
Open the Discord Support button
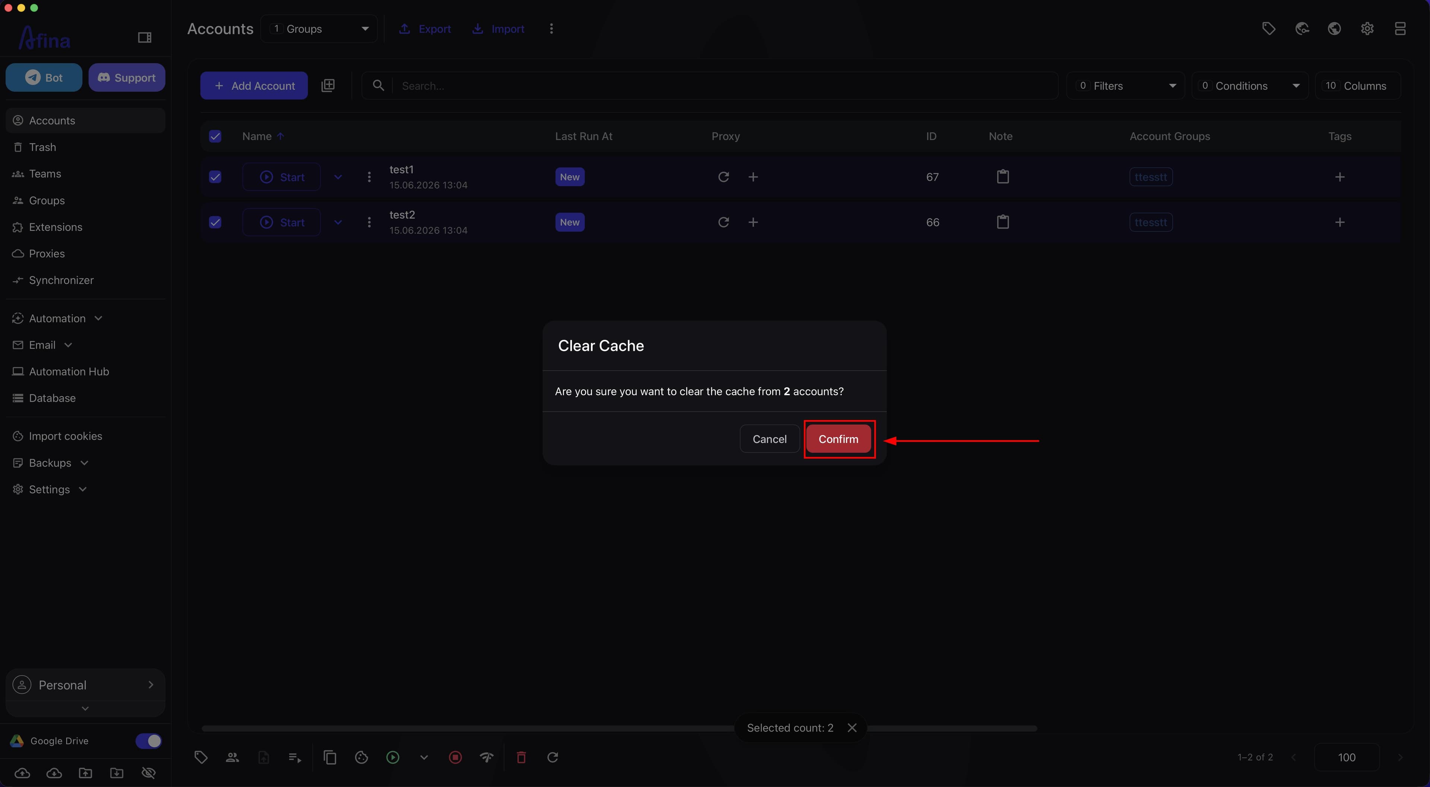click(127, 77)
